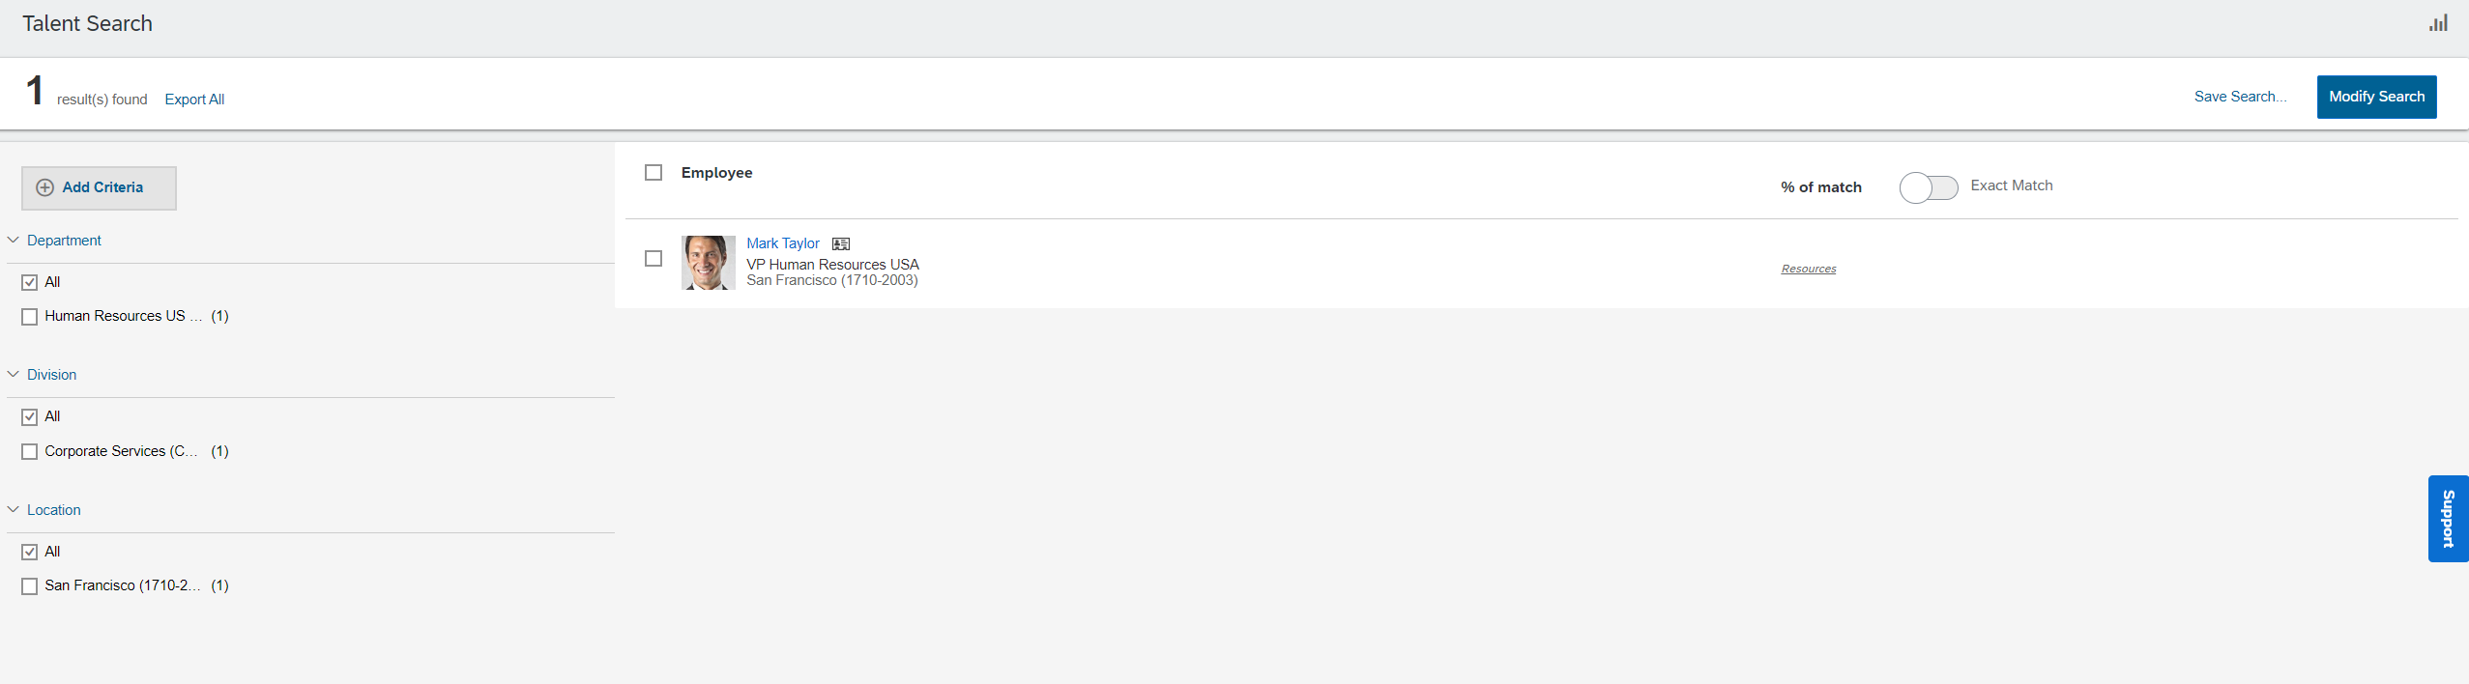The width and height of the screenshot is (2469, 684).
Task: Click the business card icon next to Mark Taylor
Action: (x=841, y=244)
